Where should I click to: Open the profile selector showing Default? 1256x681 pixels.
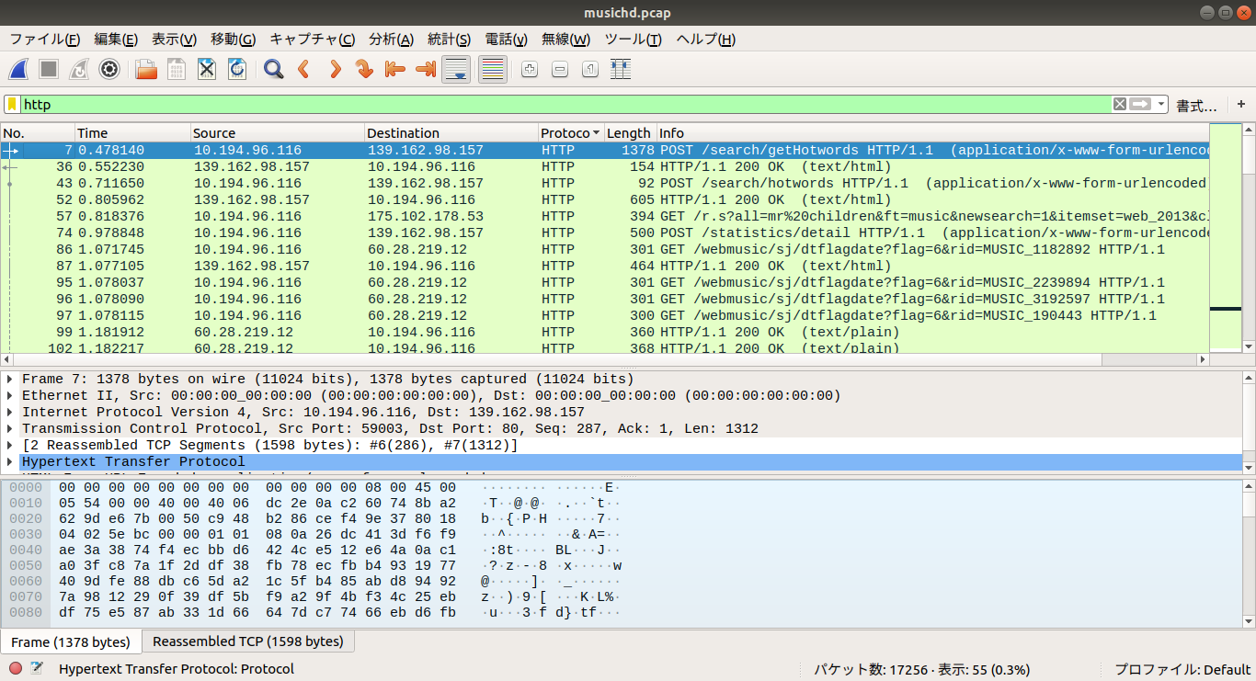pyautogui.click(x=1182, y=669)
